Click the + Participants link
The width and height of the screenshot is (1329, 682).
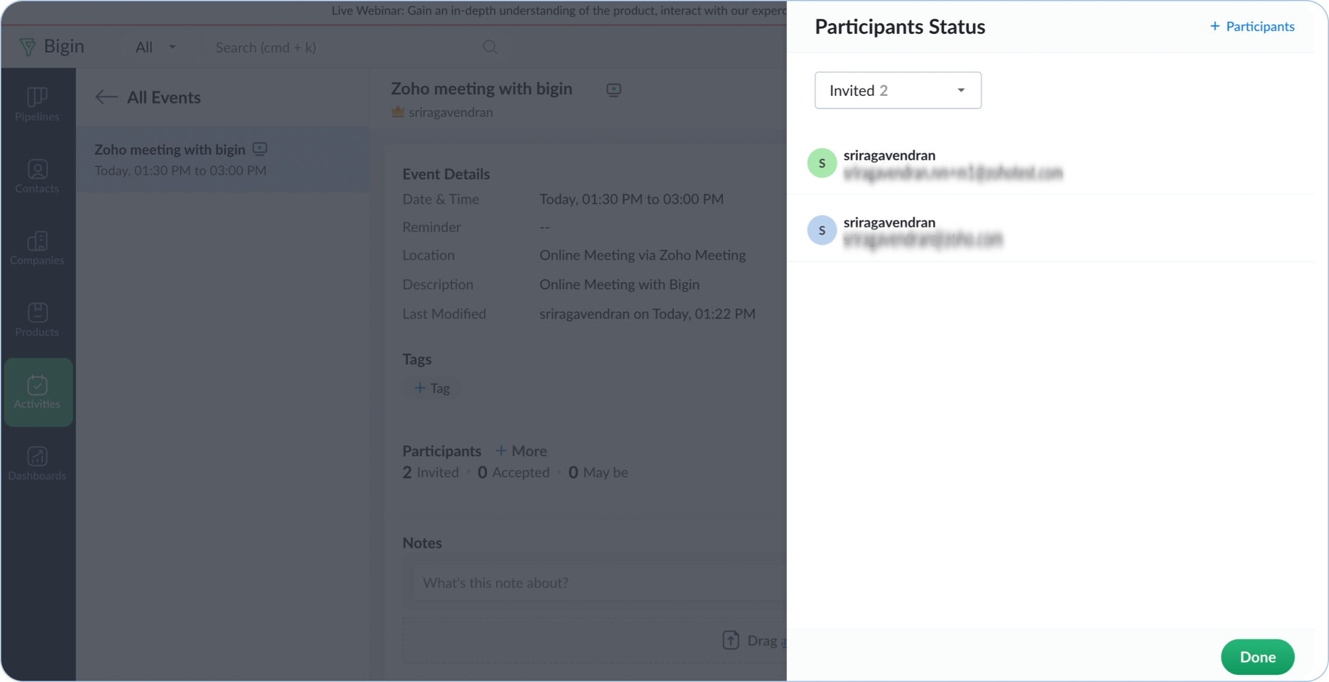[x=1252, y=27]
